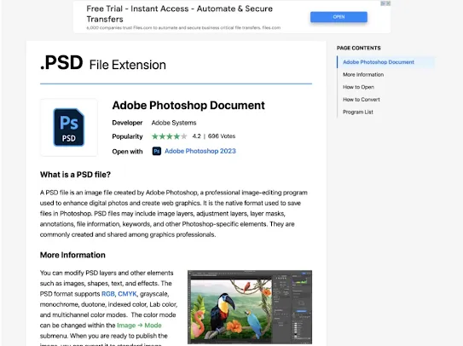Screen dimensions: 463x346
Task: Follow the CMYK link
Action: pos(127,294)
